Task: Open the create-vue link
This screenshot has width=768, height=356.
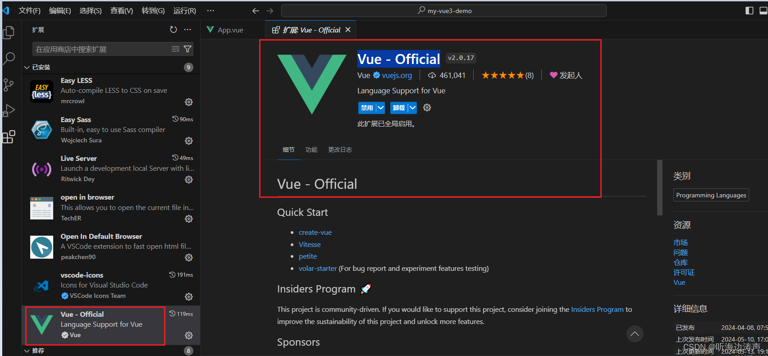Action: pos(315,233)
